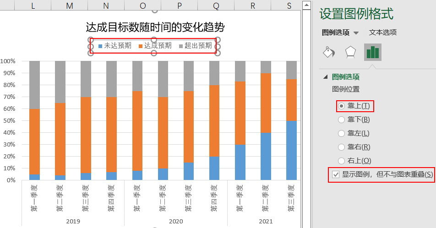Click the gray 超出预期 legend color marker
The height and width of the screenshot is (228, 436).
[x=181, y=46]
